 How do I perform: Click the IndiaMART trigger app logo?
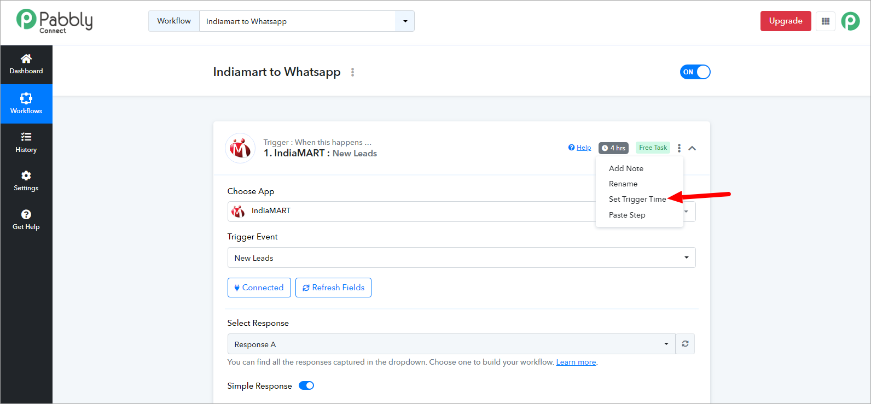tap(240, 148)
